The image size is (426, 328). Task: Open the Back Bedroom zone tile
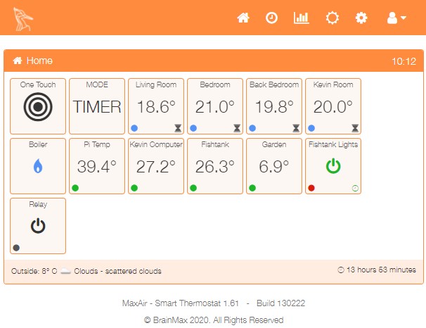(x=274, y=106)
